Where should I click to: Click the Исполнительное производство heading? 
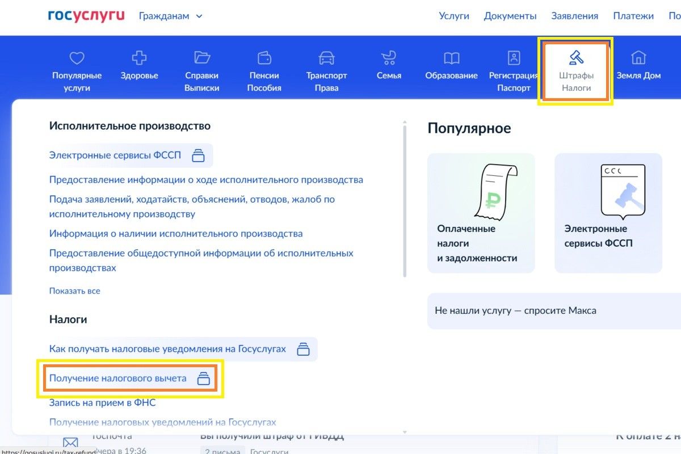click(130, 126)
